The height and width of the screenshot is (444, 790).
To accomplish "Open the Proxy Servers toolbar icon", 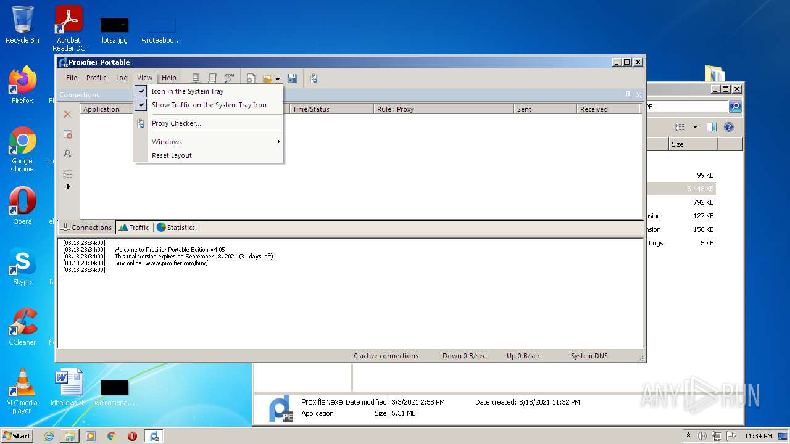I will point(196,78).
